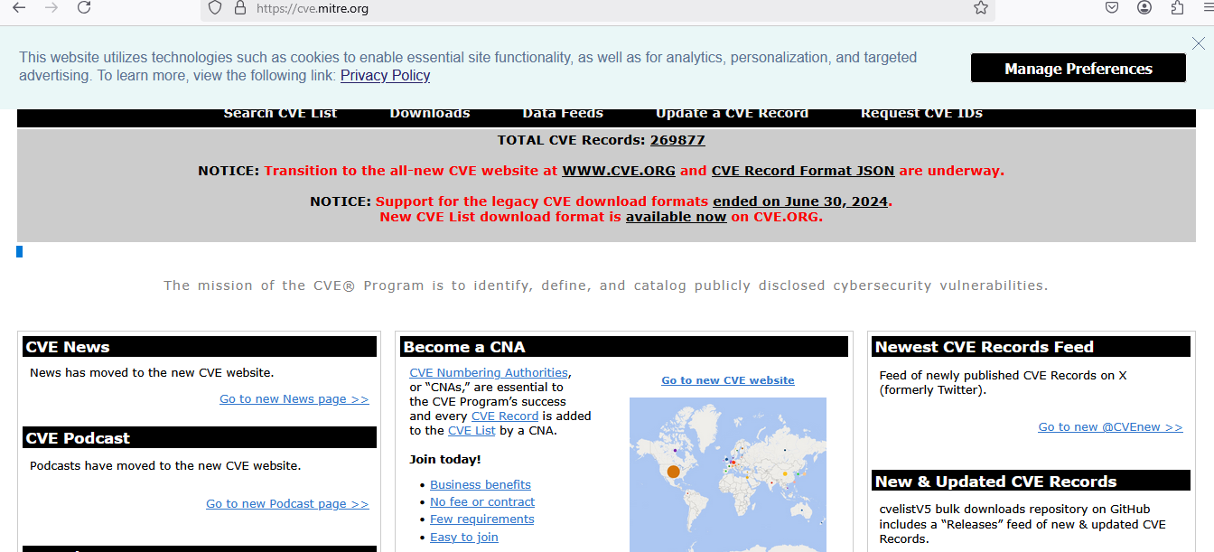Click the Manage Preferences button
1214x552 pixels.
click(1079, 69)
